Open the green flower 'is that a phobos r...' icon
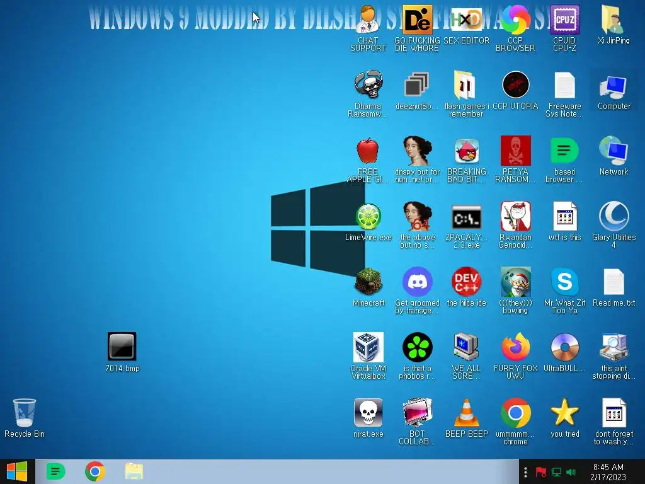 [x=417, y=357]
